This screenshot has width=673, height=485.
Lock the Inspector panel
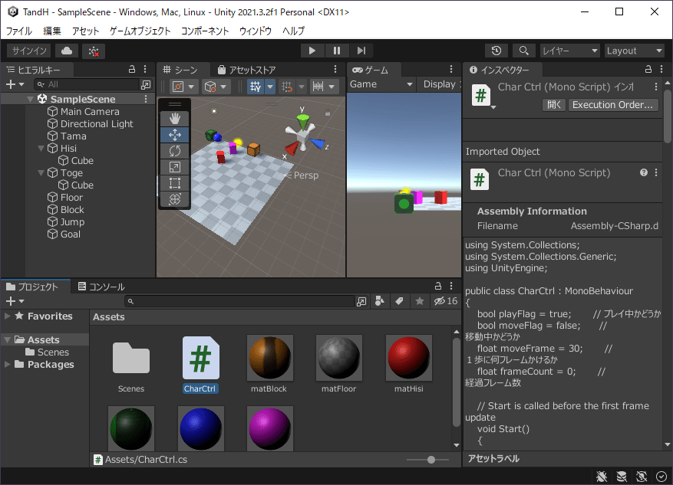[648, 70]
